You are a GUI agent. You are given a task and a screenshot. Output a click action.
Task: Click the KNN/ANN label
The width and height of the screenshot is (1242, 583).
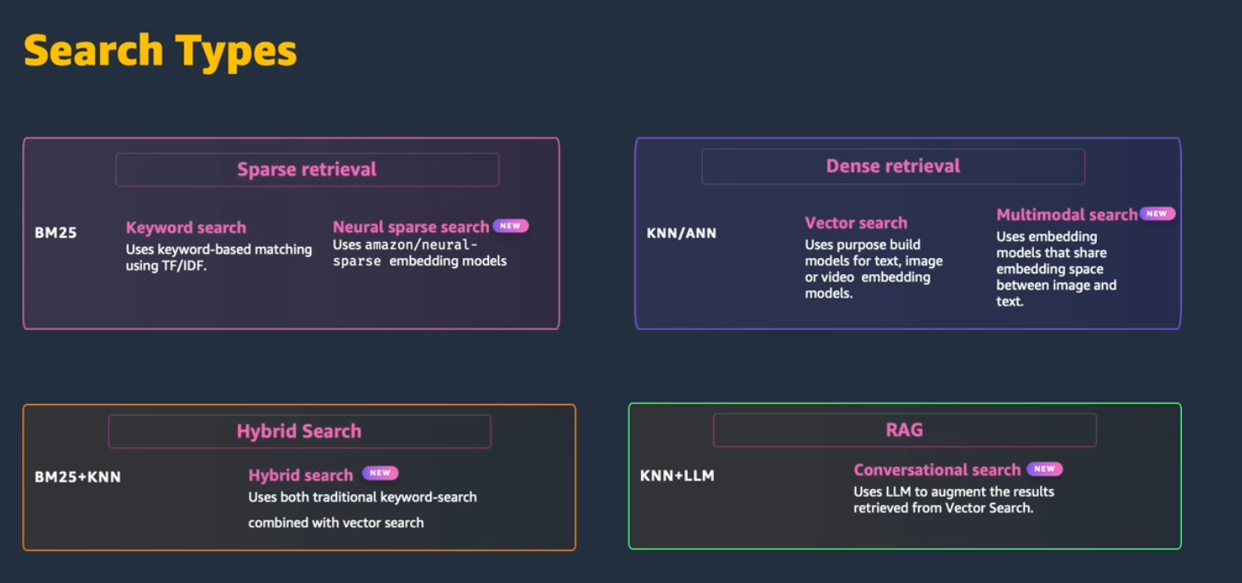pos(682,233)
